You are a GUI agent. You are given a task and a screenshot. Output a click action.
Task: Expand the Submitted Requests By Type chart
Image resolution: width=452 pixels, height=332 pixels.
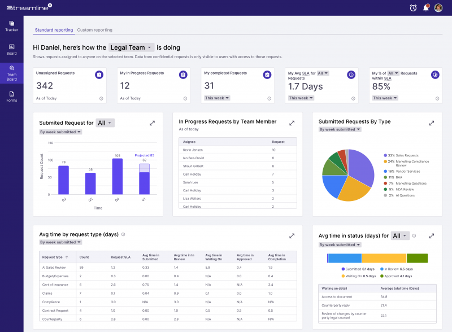[x=432, y=123]
